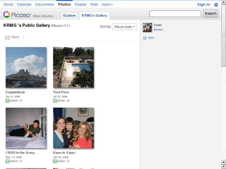Click the KRMG profile avatar

pyautogui.click(x=147, y=28)
